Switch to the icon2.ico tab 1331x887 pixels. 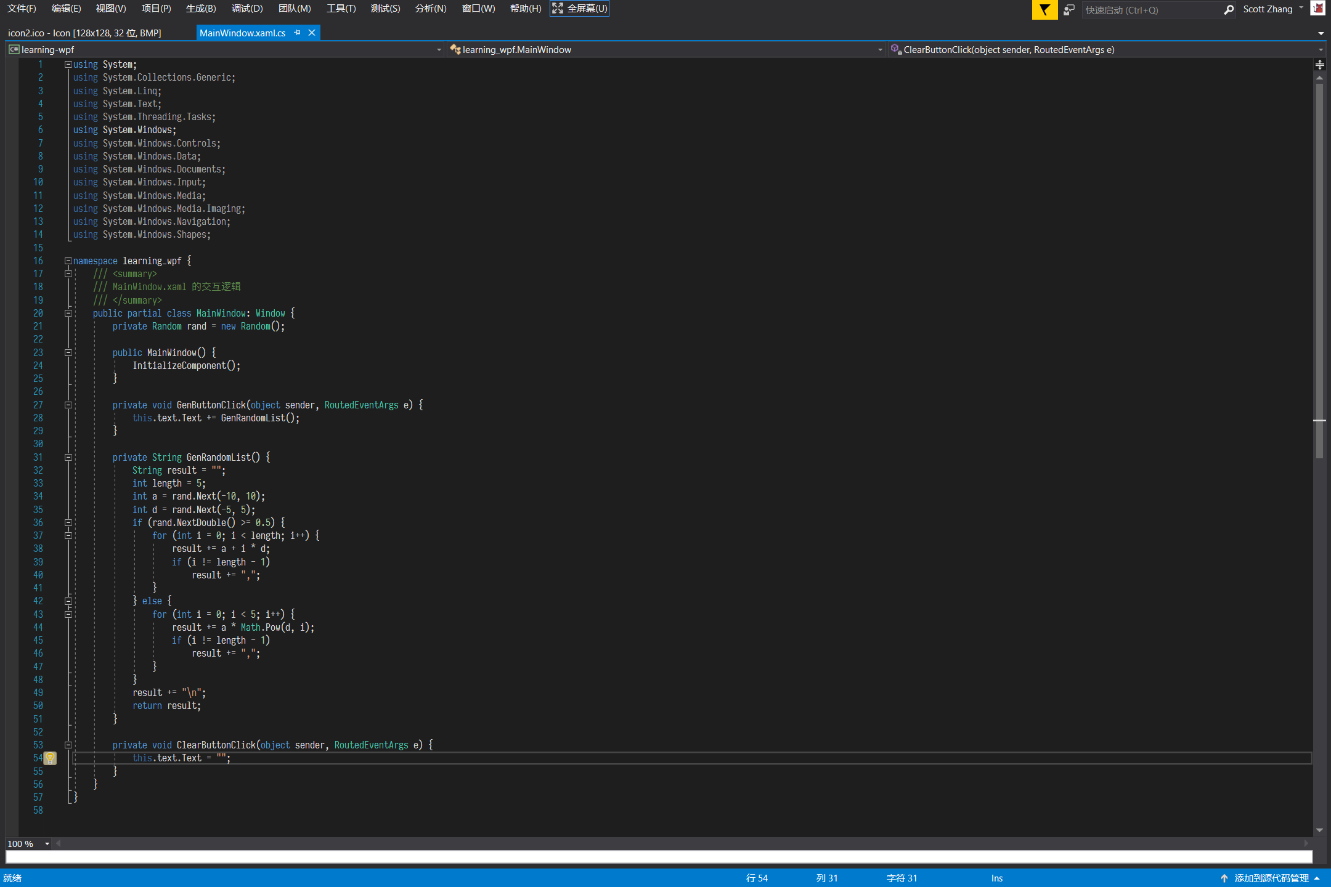tap(84, 33)
